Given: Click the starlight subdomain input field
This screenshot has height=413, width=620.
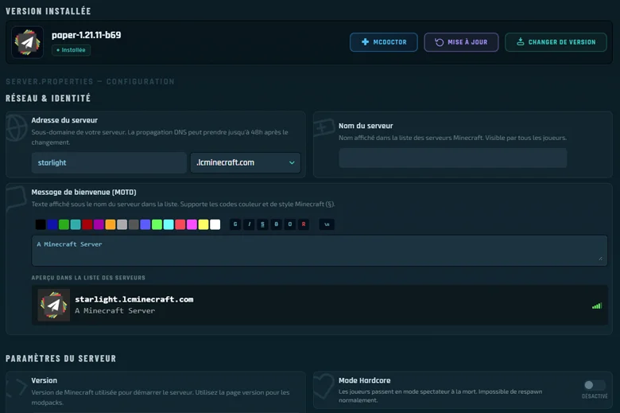Looking at the screenshot, I should click(109, 163).
